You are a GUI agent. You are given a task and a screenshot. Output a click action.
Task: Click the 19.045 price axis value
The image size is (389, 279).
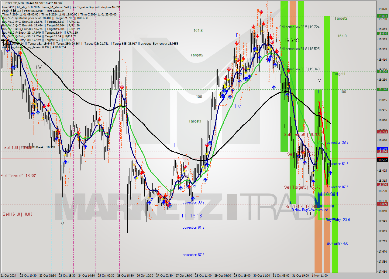click(x=382, y=100)
